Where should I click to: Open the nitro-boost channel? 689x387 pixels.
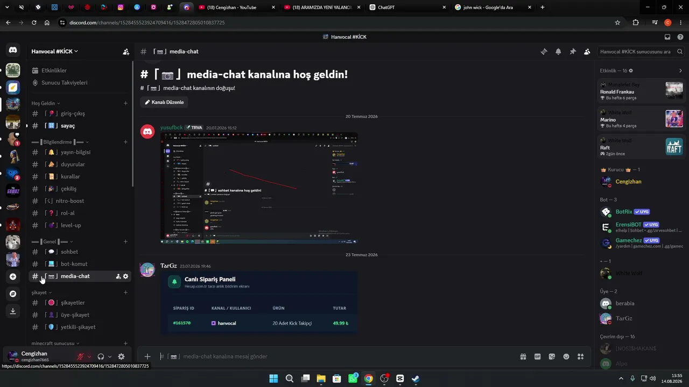[80, 201]
